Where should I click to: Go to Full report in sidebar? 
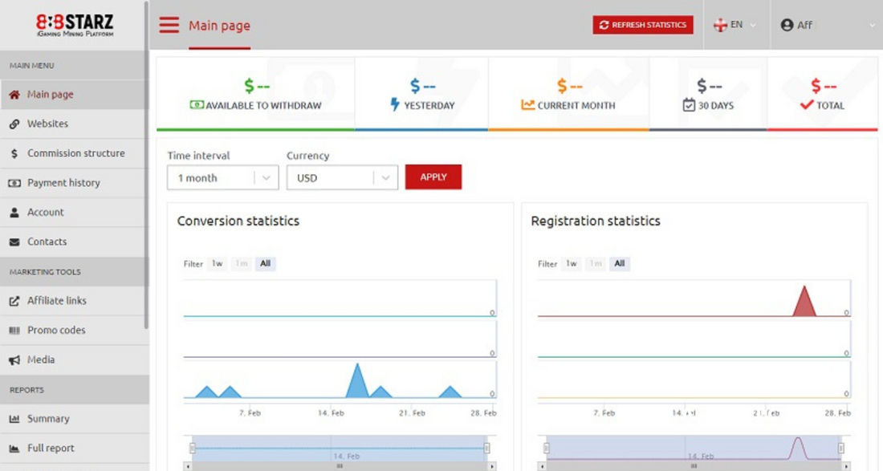pos(51,449)
